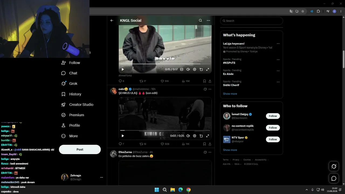
Task: Open Creator Studio from the sidebar
Action: click(x=77, y=105)
